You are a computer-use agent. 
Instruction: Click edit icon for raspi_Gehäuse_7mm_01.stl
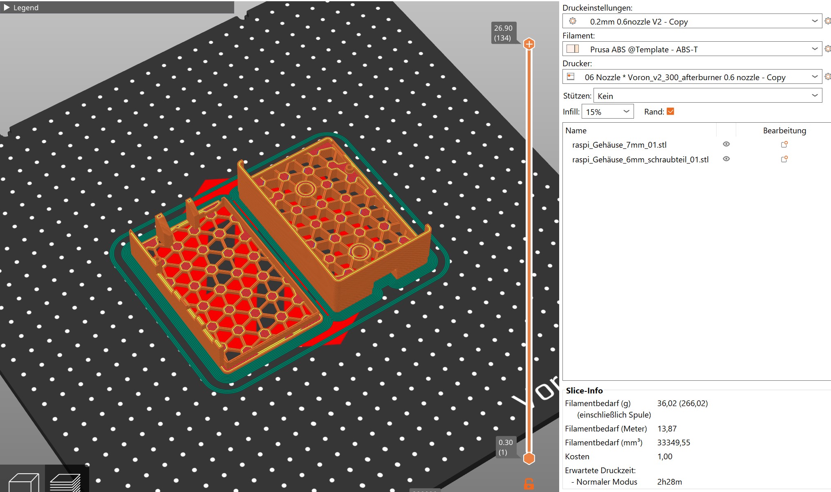pyautogui.click(x=784, y=144)
